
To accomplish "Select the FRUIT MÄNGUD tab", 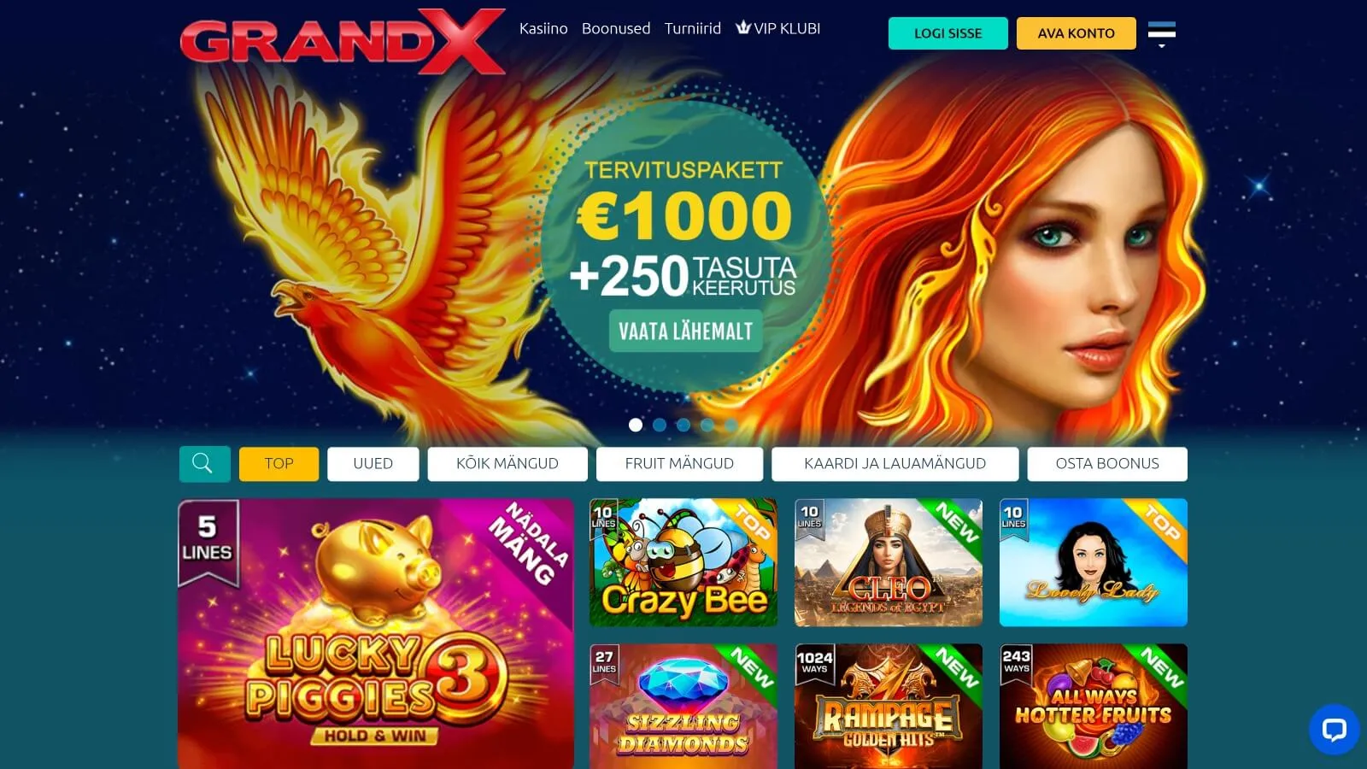I will click(679, 464).
